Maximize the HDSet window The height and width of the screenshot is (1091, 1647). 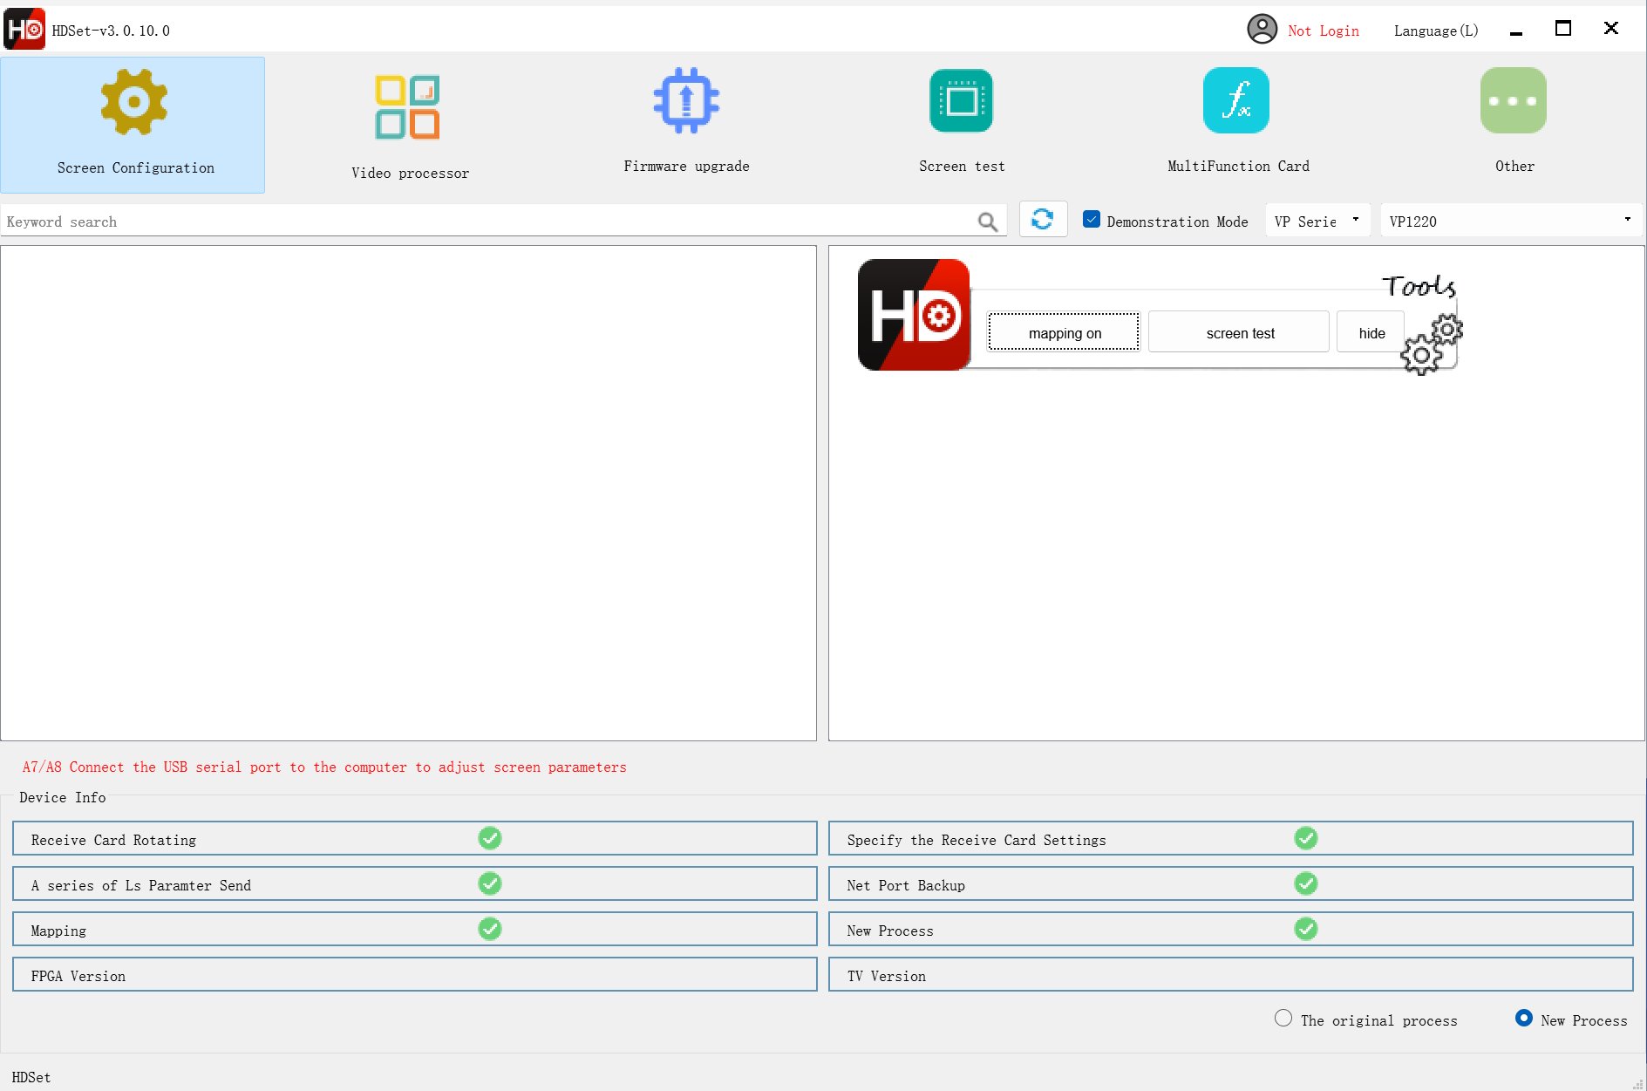[1563, 29]
